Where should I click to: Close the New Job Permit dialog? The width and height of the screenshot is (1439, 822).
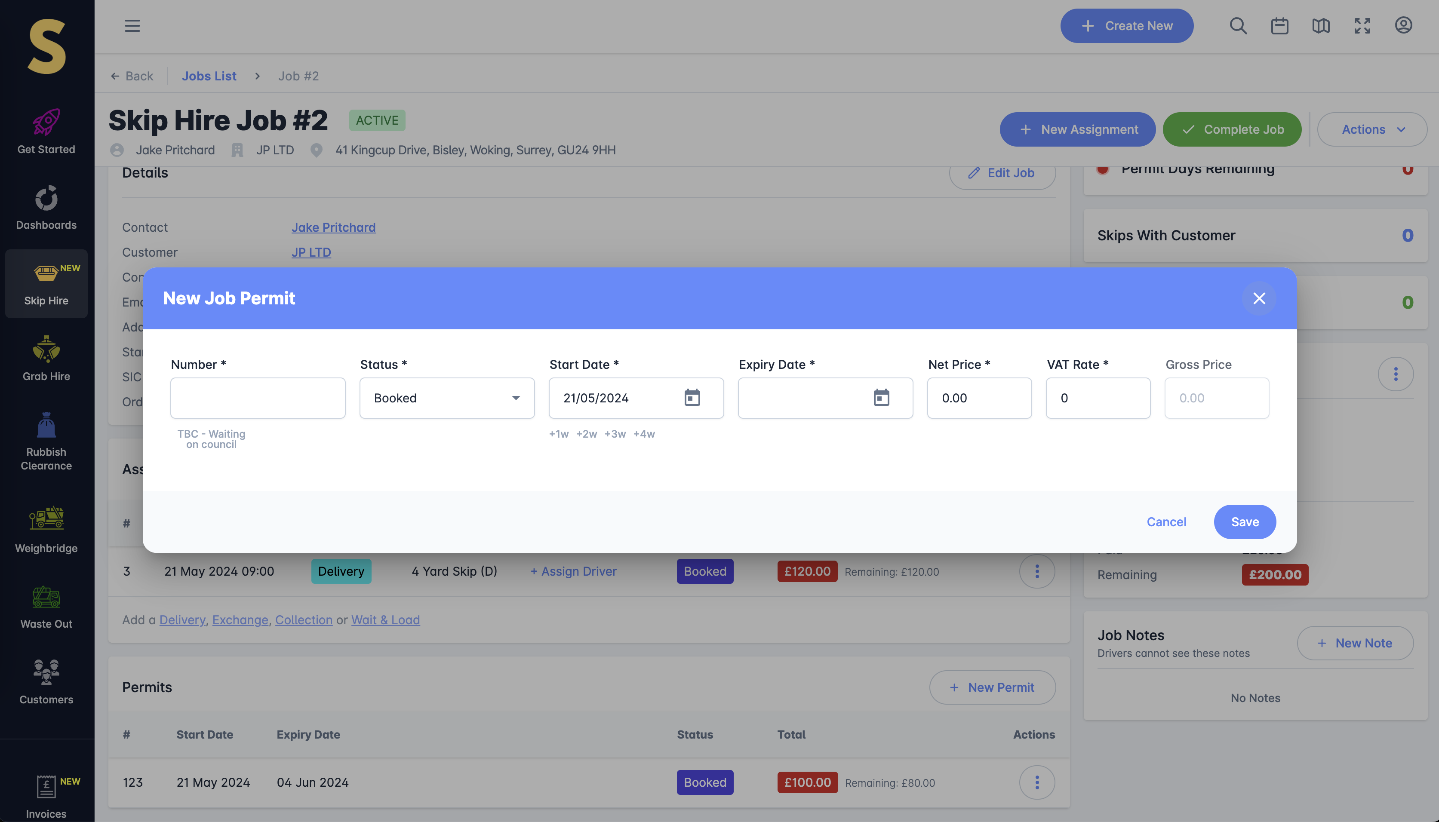pyautogui.click(x=1259, y=298)
